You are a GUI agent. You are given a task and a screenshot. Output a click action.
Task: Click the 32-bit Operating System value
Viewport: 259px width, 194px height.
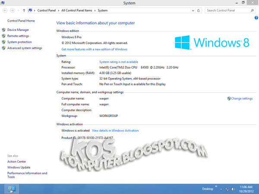click(130, 78)
